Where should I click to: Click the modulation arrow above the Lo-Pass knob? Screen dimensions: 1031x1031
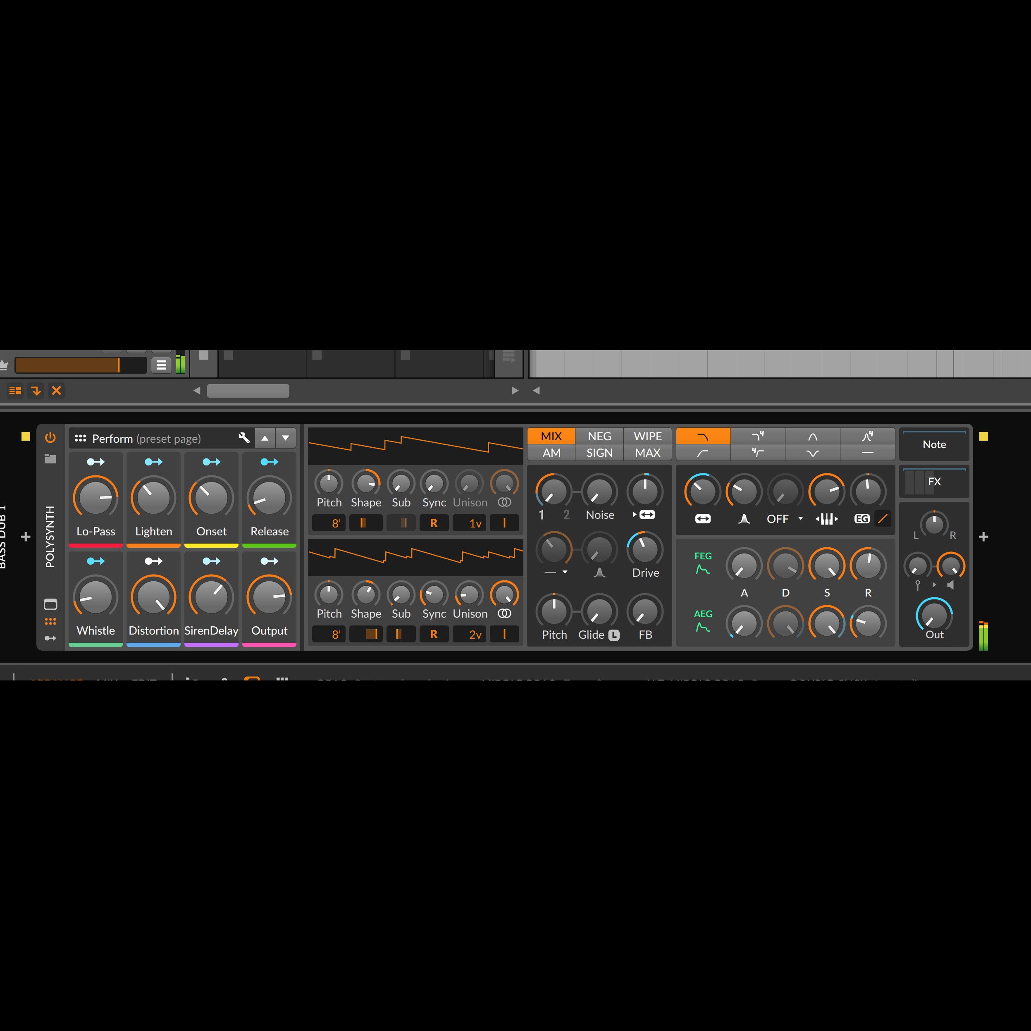[x=95, y=462]
